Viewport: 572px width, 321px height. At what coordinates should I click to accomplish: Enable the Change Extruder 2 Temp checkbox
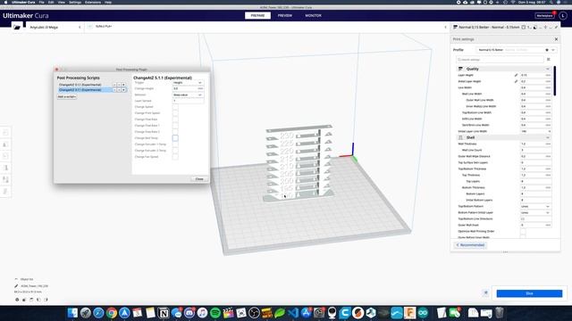click(175, 151)
